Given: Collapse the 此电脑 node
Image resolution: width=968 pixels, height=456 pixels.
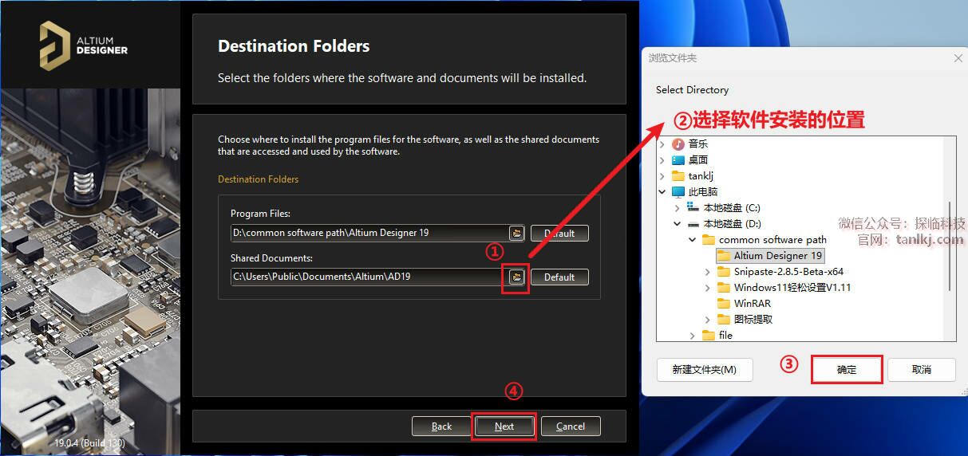Looking at the screenshot, I should (662, 192).
